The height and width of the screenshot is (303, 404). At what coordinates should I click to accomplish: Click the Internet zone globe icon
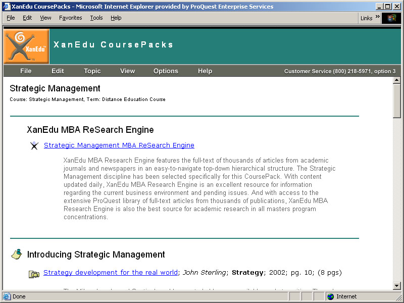click(x=330, y=296)
